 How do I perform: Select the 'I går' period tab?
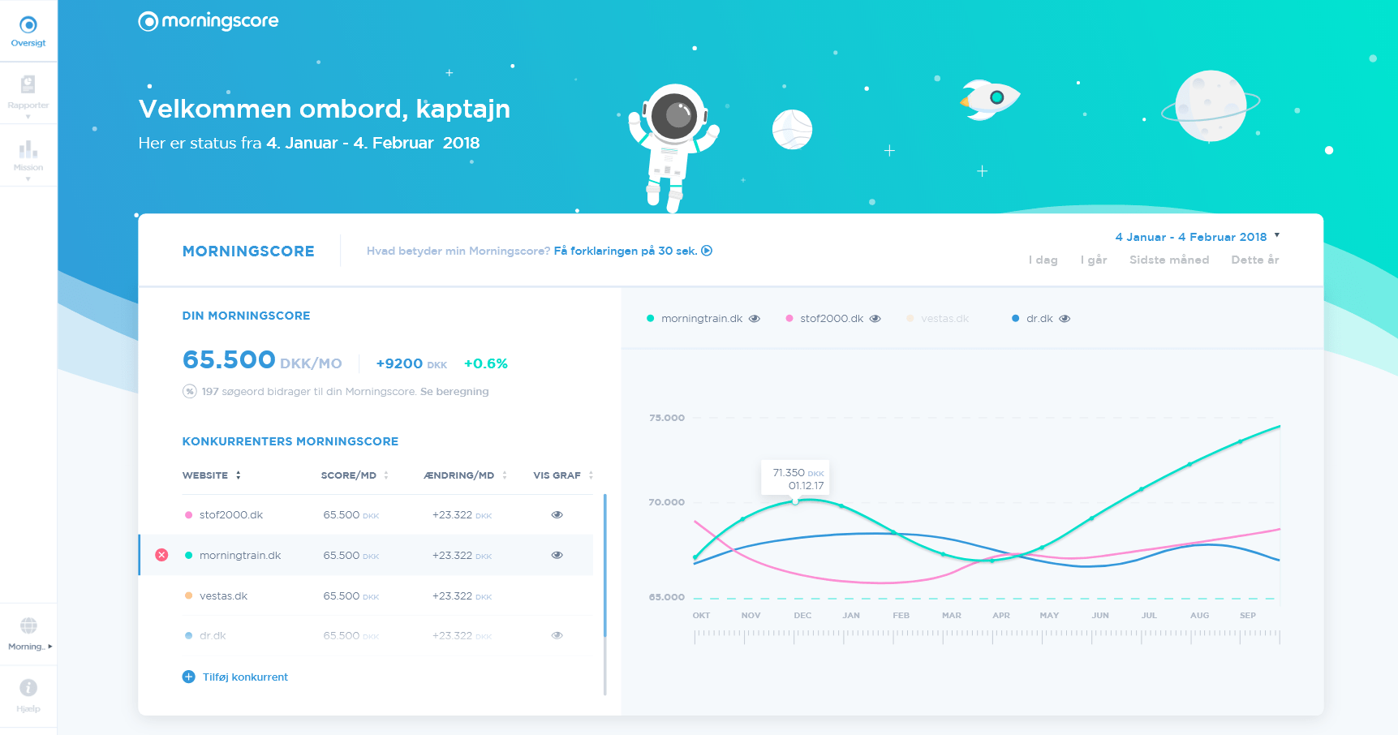click(1094, 260)
